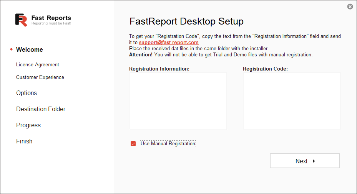The height and width of the screenshot is (194, 357).
Task: Go to the Finish step
Action: click(x=24, y=141)
